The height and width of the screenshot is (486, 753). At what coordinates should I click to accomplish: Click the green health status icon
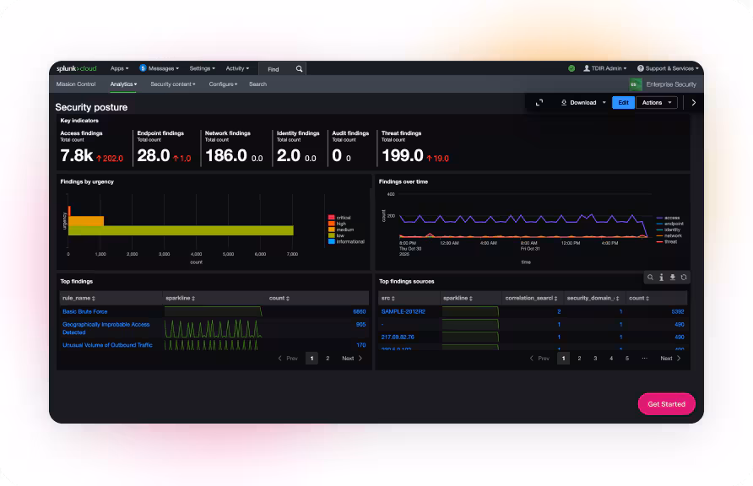coord(572,68)
